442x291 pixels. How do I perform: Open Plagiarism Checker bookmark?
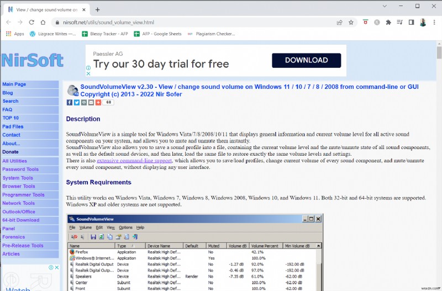pos(211,34)
